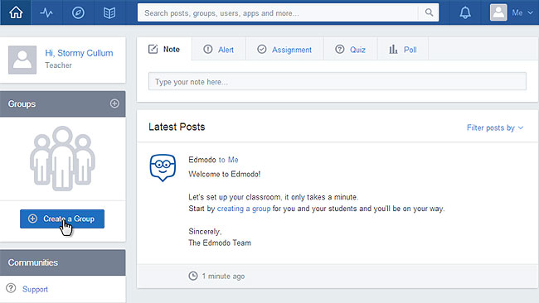The width and height of the screenshot is (539, 303).
Task: Click the Support question mark icon
Action: pyautogui.click(x=11, y=288)
